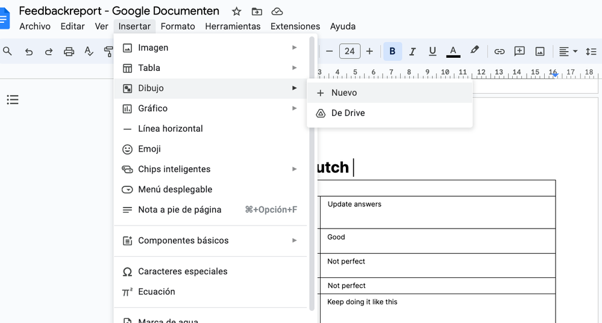Click the 'Good' table cell
Viewport: 602px width, 323px height.
(437, 241)
